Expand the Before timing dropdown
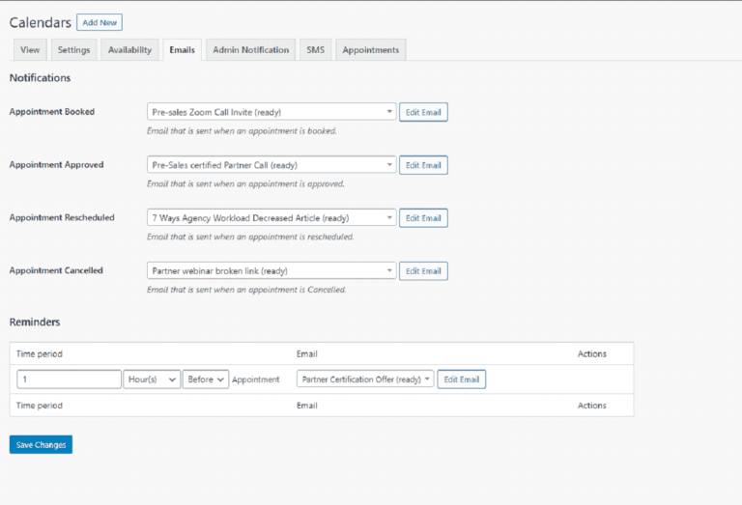Screen dimensions: 742x505 (x=207, y=379)
